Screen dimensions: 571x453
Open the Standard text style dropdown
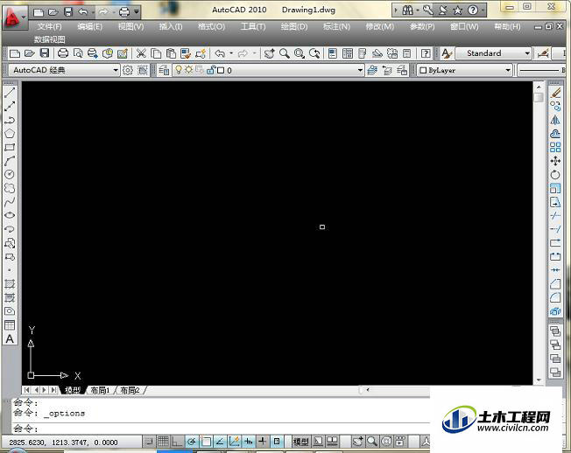point(527,53)
